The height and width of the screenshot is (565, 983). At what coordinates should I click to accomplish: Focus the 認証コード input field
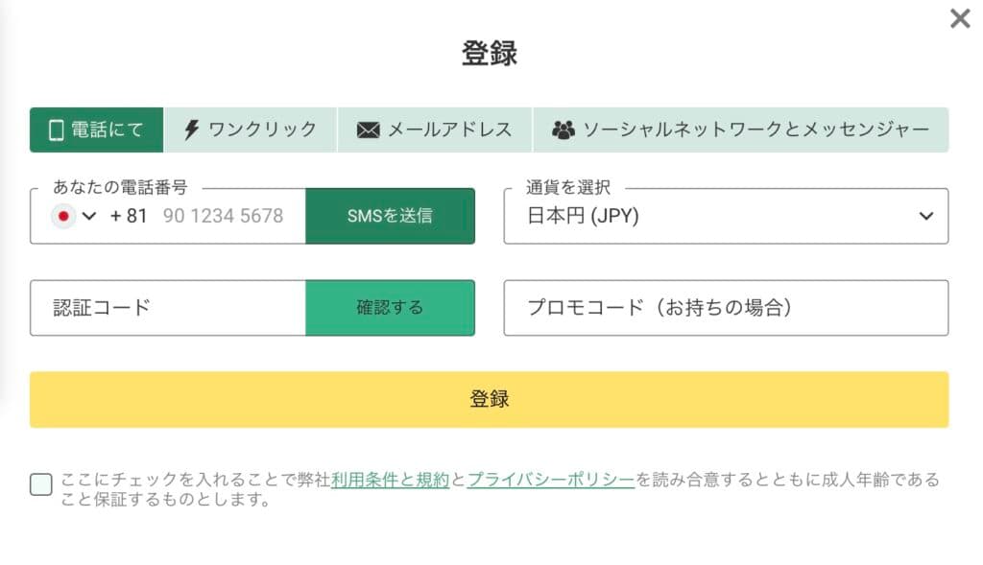(168, 308)
